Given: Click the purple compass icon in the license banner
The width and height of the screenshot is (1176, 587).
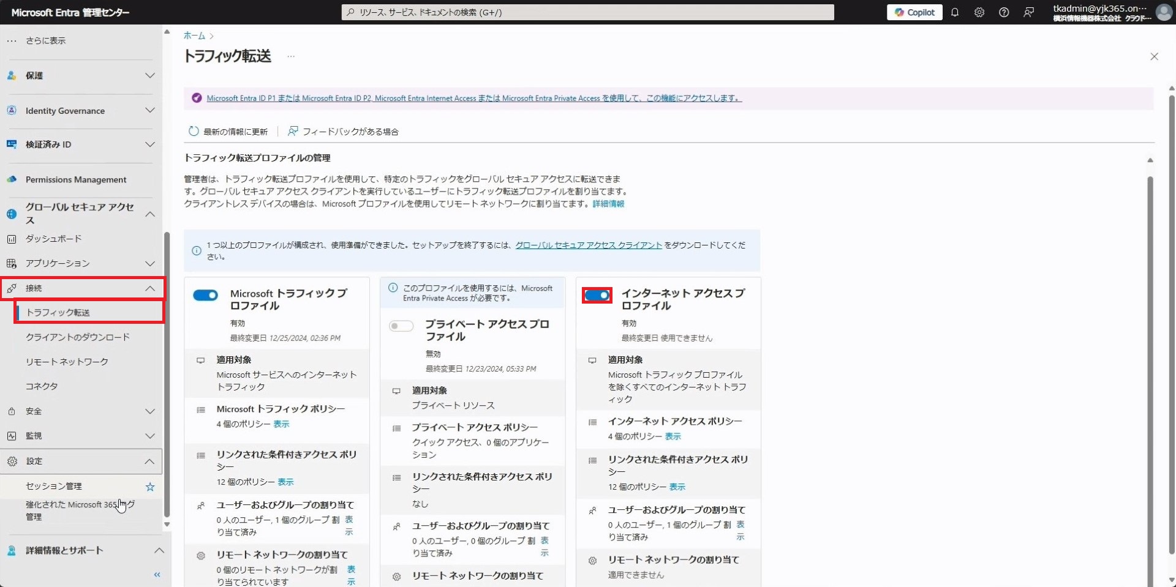Looking at the screenshot, I should (197, 98).
